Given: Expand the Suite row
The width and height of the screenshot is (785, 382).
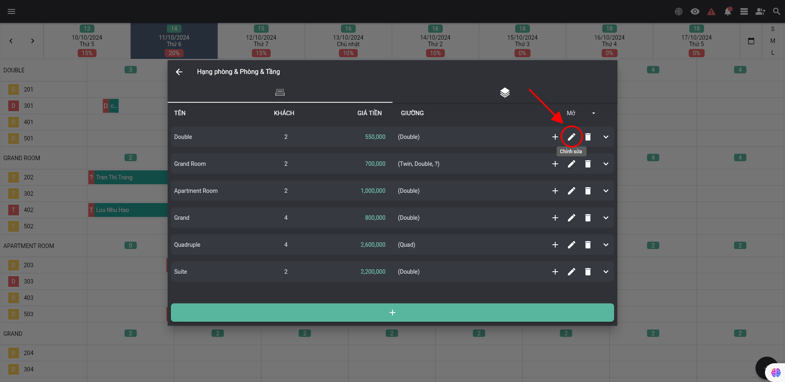Looking at the screenshot, I should click(606, 272).
